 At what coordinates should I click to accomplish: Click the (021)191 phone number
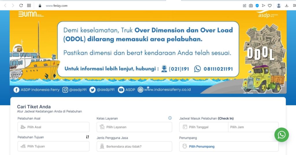[x=179, y=69]
